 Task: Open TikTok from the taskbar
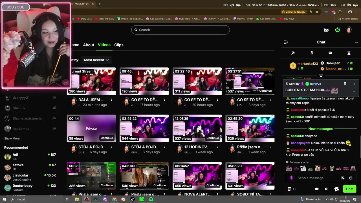point(133,199)
